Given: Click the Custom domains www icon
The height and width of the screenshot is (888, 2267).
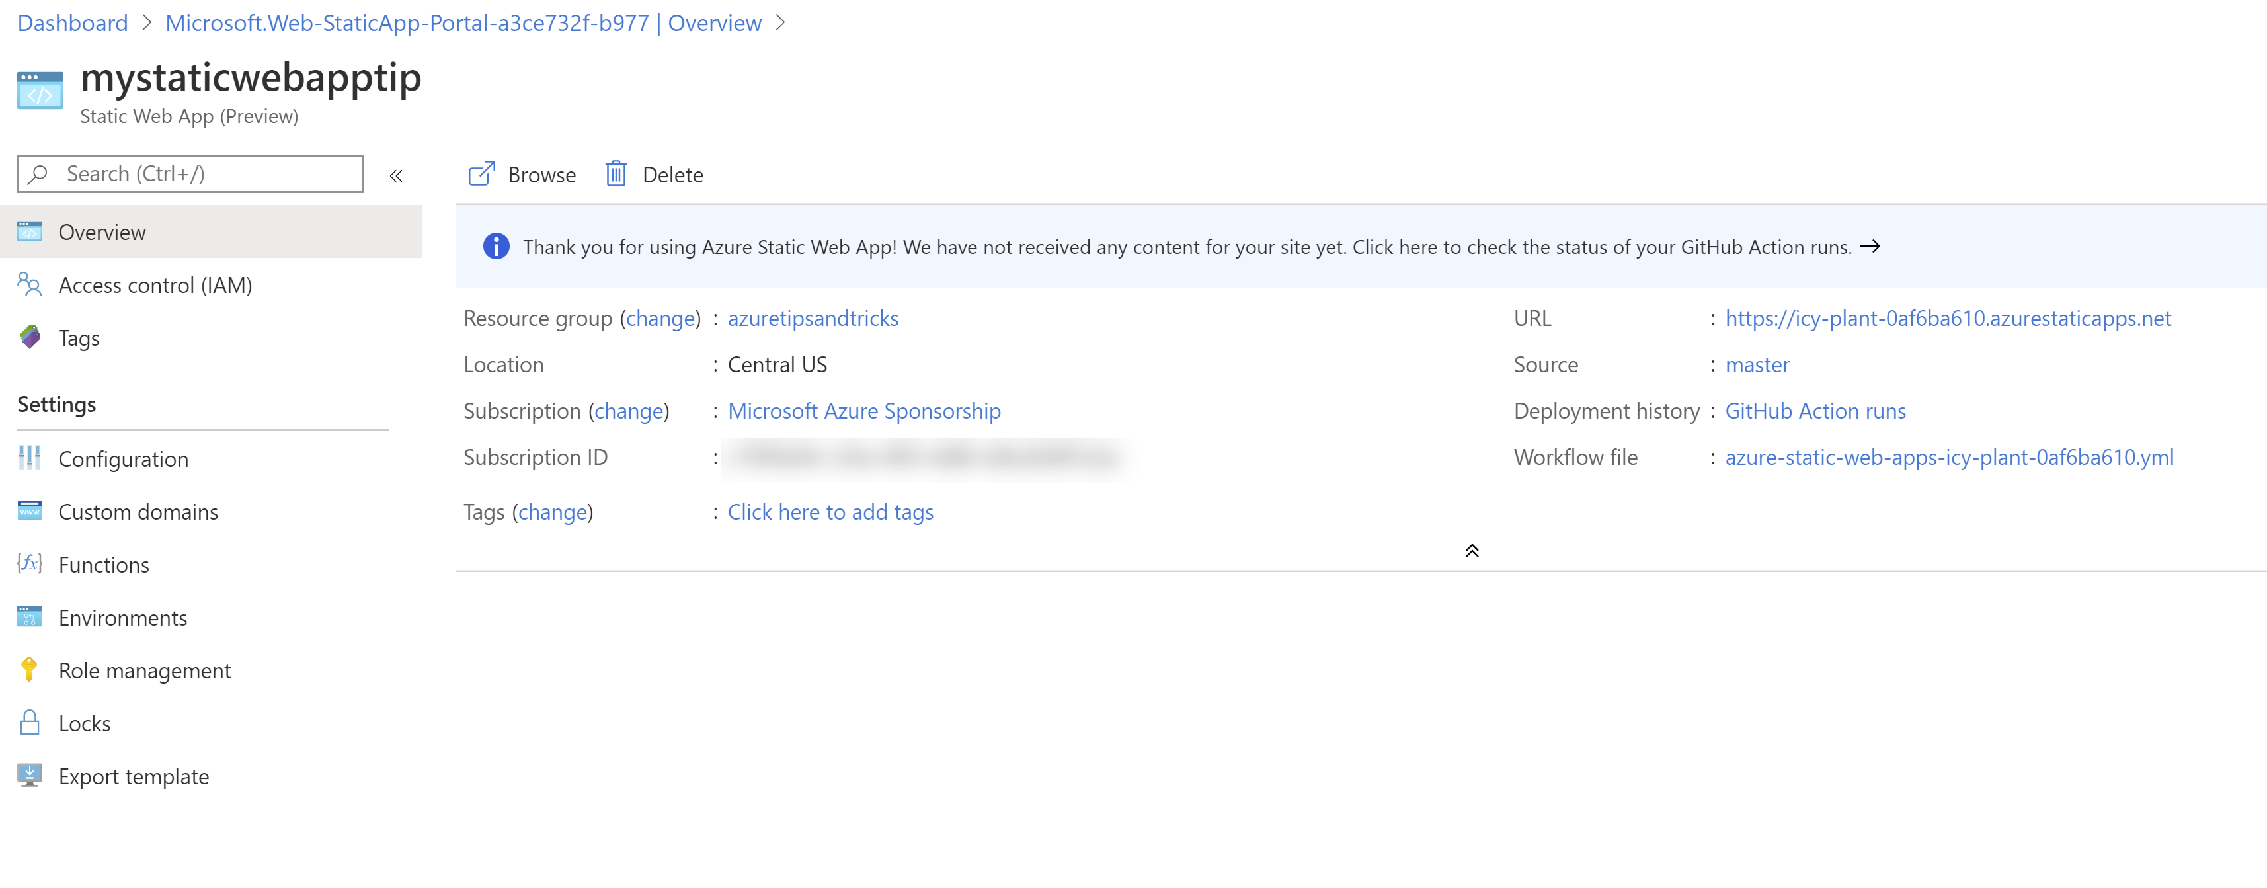Looking at the screenshot, I should pyautogui.click(x=30, y=511).
